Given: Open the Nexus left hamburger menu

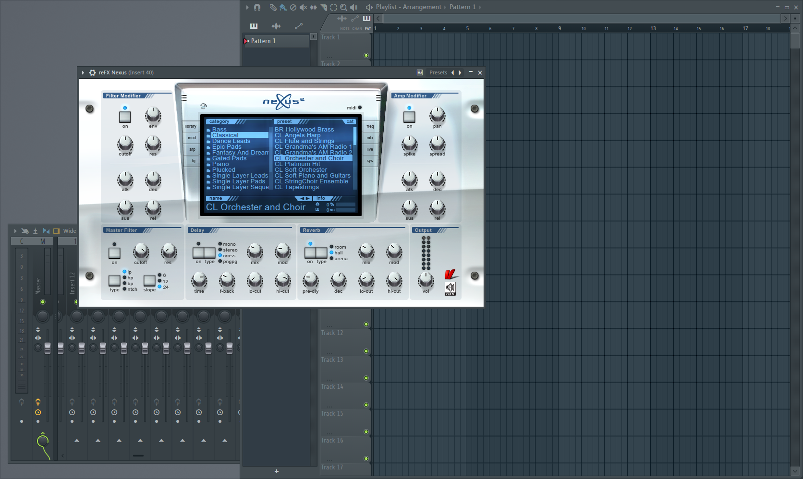Looking at the screenshot, I should point(184,98).
